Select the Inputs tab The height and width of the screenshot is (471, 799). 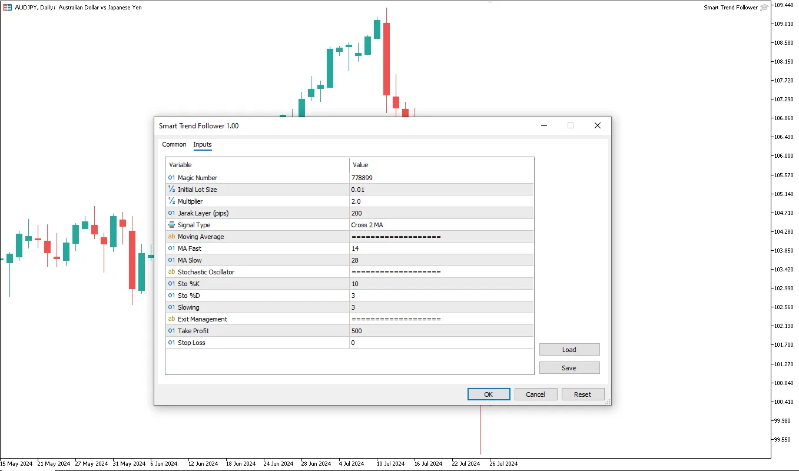point(203,144)
